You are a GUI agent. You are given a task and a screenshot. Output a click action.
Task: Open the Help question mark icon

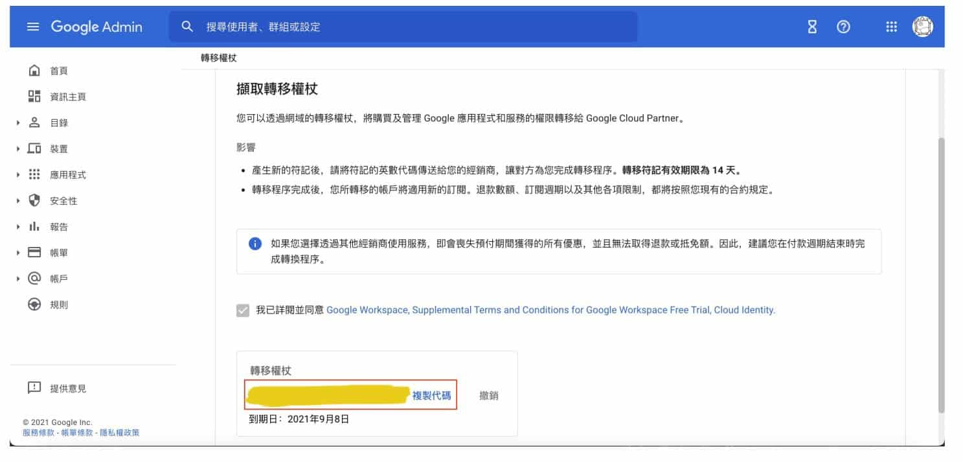(x=843, y=27)
